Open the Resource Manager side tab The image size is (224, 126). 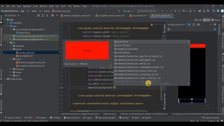point(1,36)
